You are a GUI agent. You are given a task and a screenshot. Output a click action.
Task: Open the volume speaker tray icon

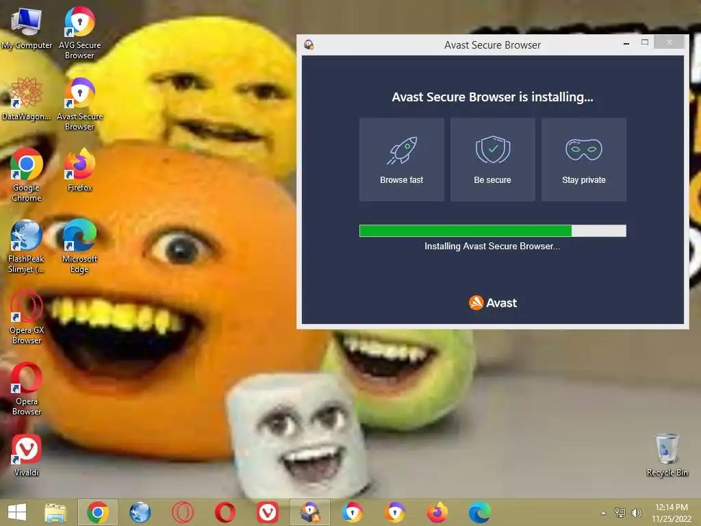click(636, 512)
